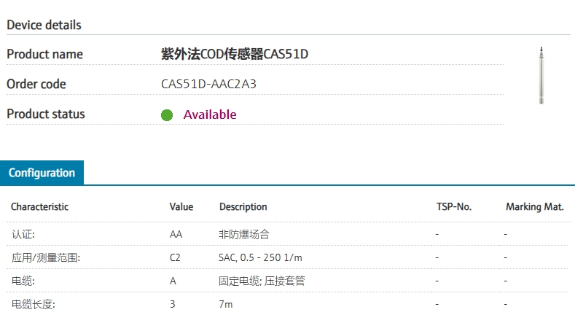Click the C2 value cell
Screen dimensions: 575x323
[x=176, y=257]
